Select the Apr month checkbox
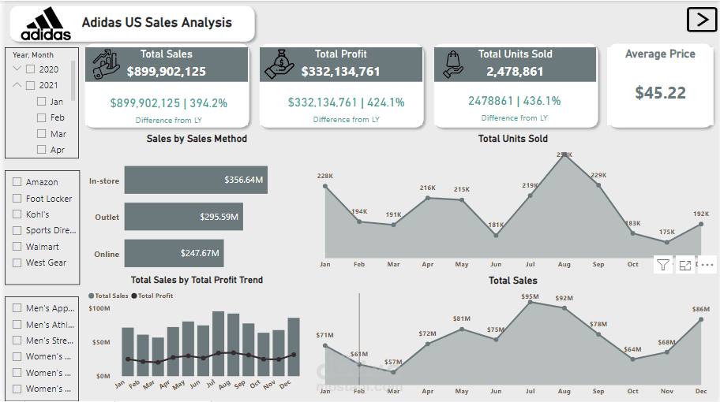Screen dimensions: 720x402 tap(41, 150)
